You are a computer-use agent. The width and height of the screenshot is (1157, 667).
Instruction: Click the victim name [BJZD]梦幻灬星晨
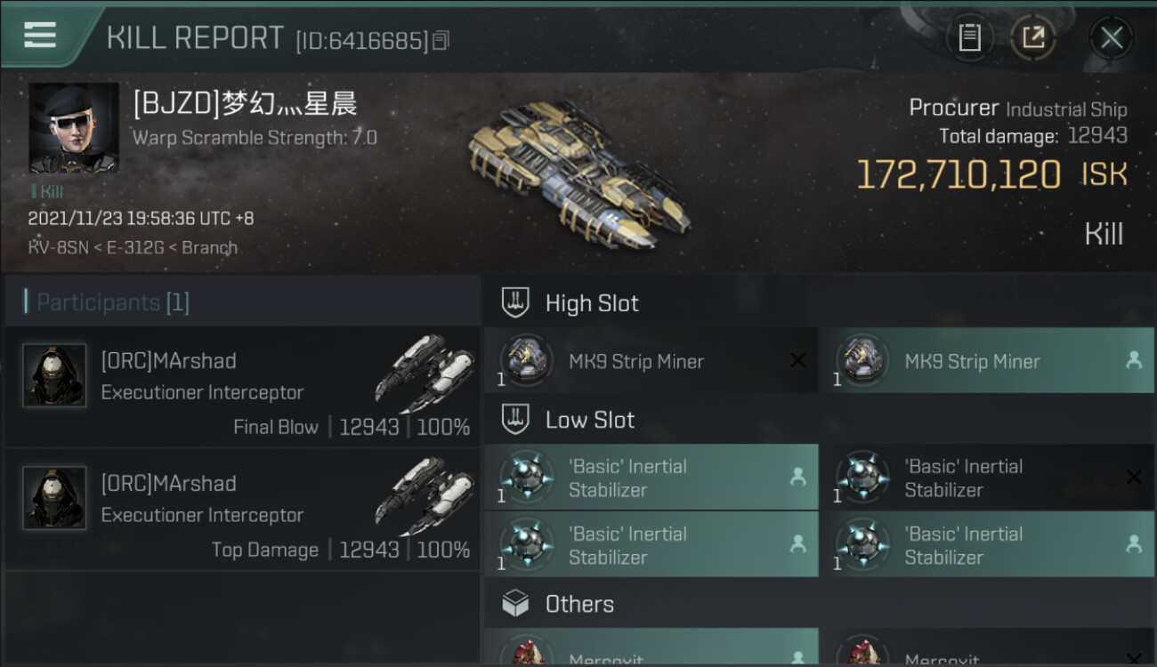pos(246,104)
